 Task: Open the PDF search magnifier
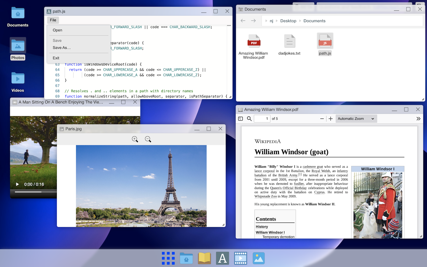pyautogui.click(x=249, y=119)
